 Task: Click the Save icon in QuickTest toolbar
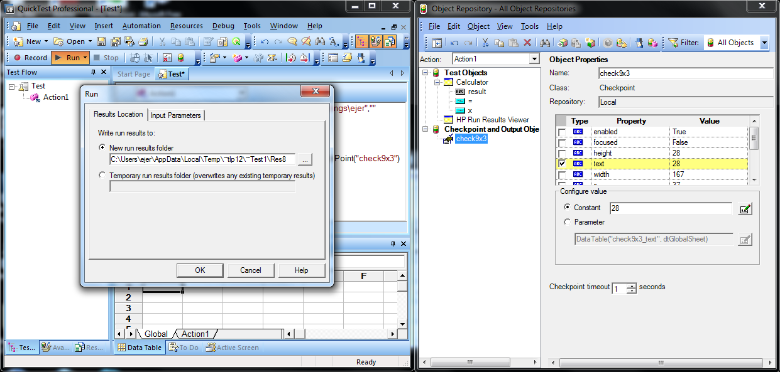tap(101, 42)
